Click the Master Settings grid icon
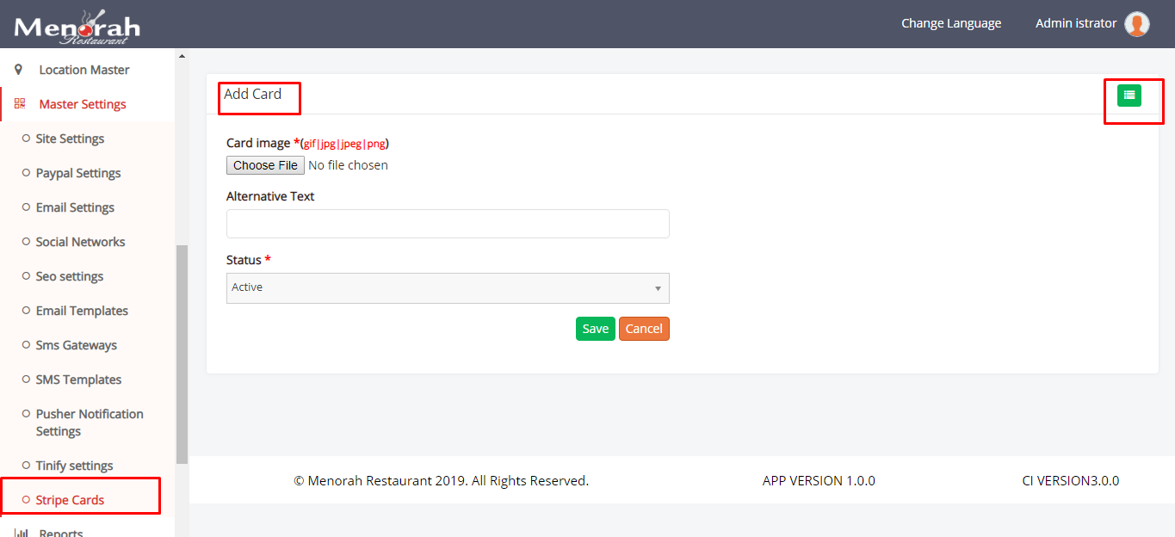Image resolution: width=1175 pixels, height=537 pixels. 20,104
